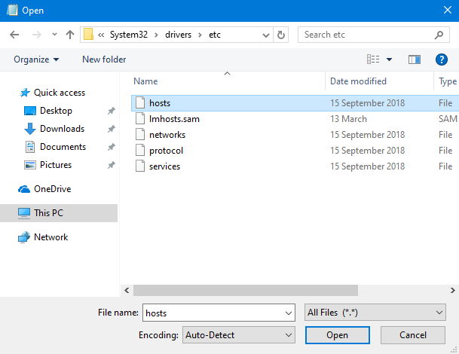Select the services file

click(x=164, y=166)
